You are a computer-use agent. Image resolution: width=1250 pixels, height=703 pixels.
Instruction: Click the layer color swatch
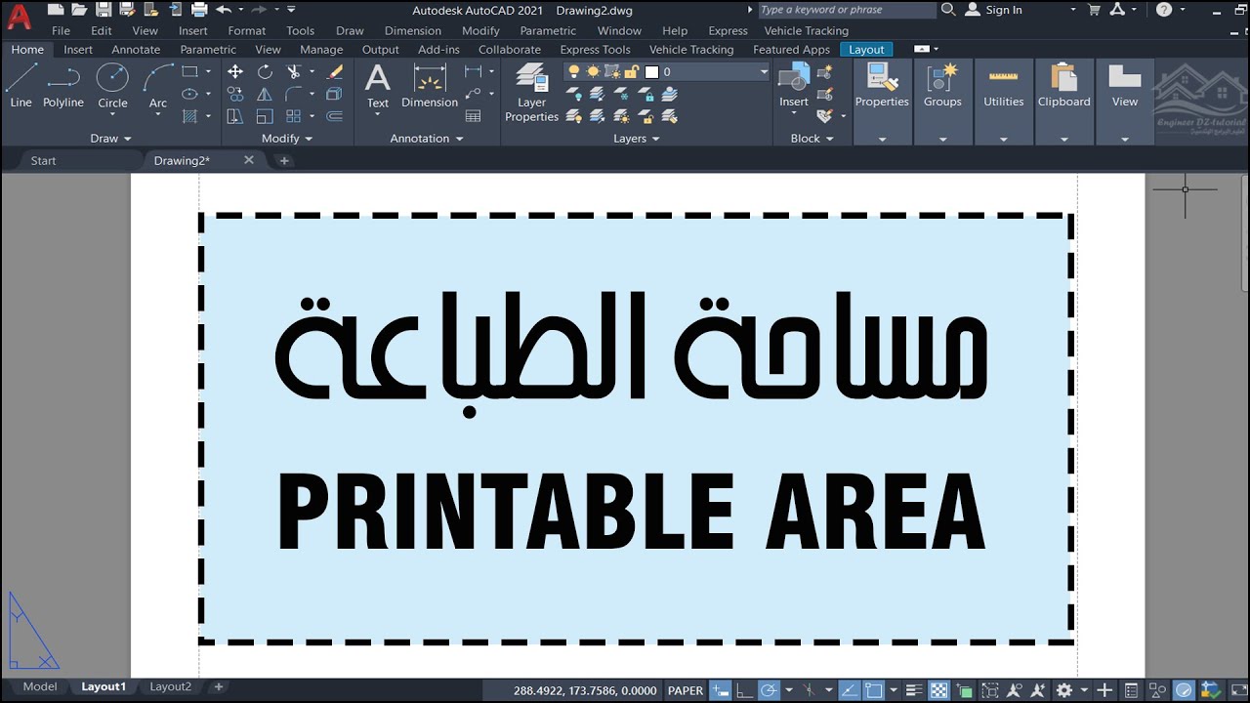click(651, 71)
